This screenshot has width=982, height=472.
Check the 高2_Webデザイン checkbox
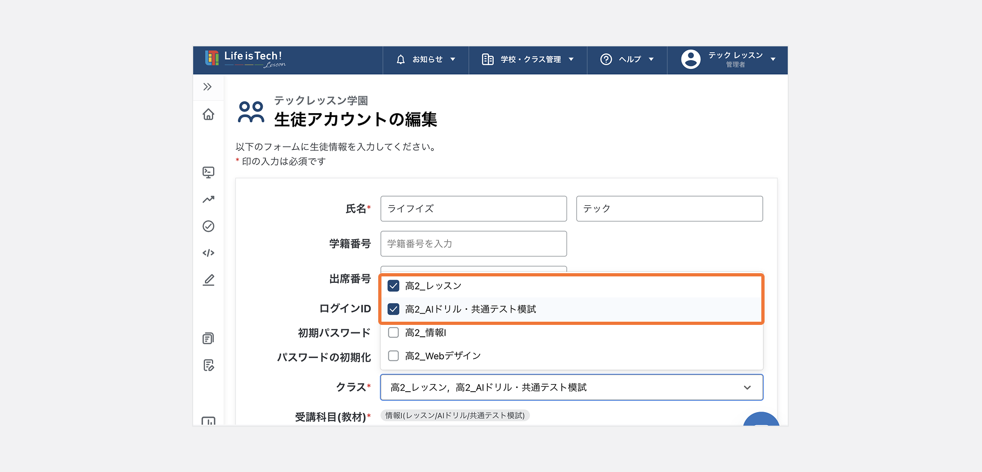click(393, 356)
